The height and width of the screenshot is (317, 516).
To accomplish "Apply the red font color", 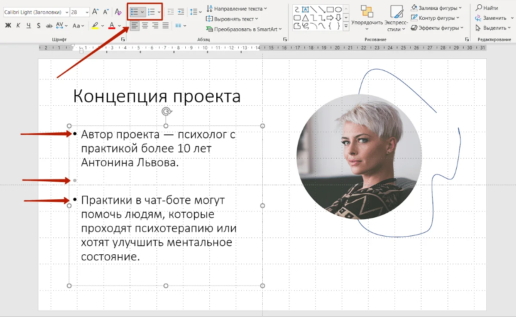I will pos(112,26).
